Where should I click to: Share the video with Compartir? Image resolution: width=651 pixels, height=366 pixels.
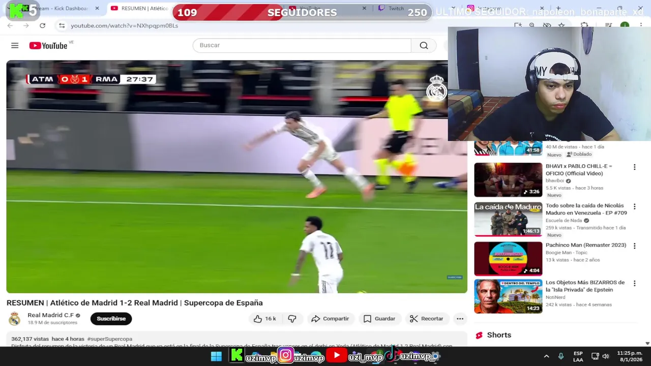330,319
